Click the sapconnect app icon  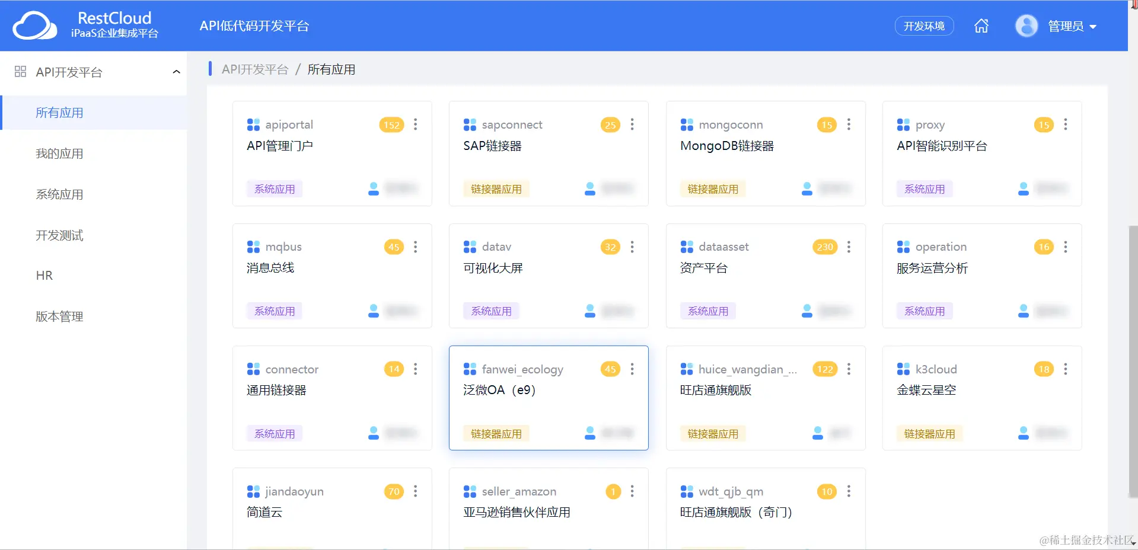pyautogui.click(x=470, y=124)
